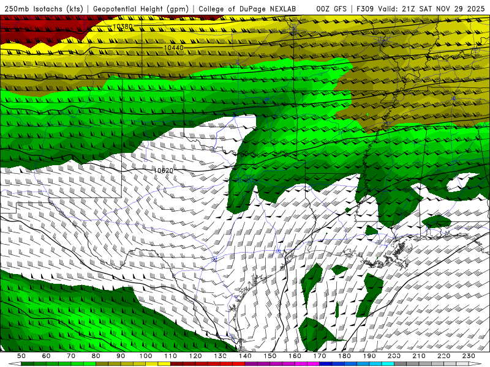Click the 170 value on color scale

point(320,356)
